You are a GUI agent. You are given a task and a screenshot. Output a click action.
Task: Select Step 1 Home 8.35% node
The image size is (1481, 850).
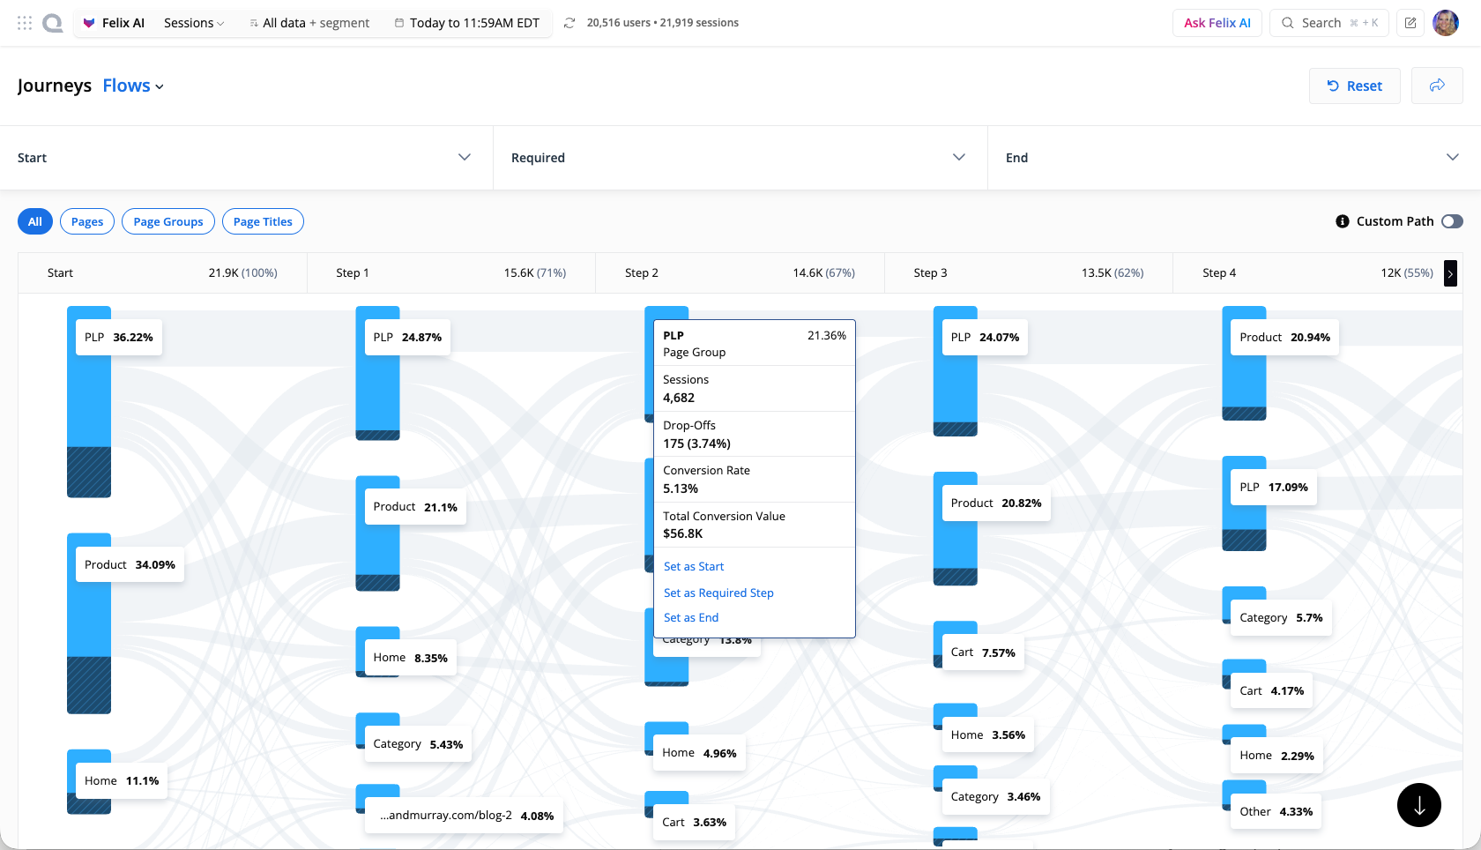click(x=410, y=658)
